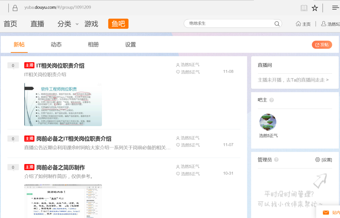
Task: Go to streamer's room via 去Ta的直播间走走
Action: coord(293,80)
